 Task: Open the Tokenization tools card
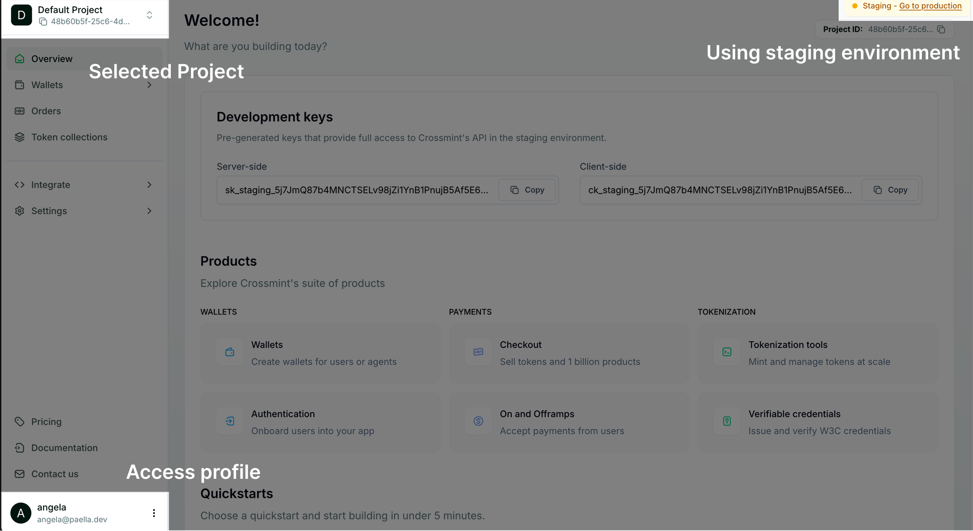point(818,353)
